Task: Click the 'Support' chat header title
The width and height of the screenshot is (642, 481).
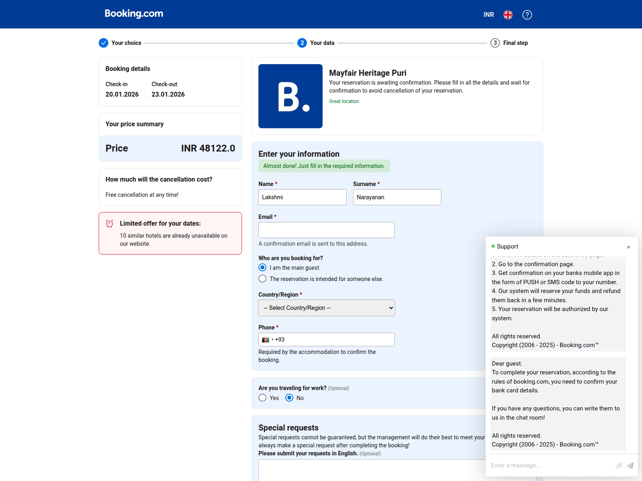Action: tap(508, 247)
